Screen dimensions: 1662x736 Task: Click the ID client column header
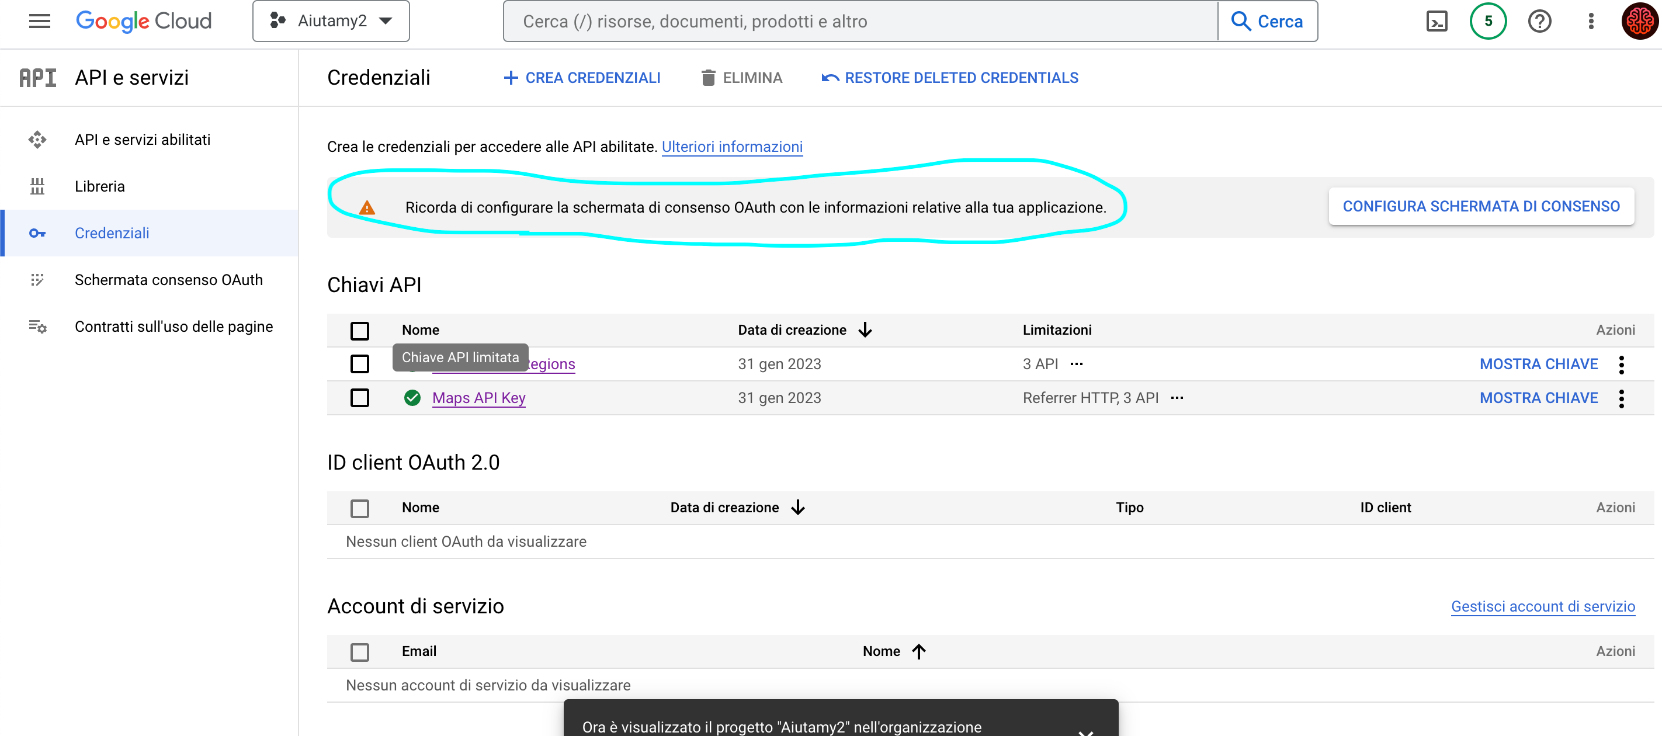(x=1385, y=508)
